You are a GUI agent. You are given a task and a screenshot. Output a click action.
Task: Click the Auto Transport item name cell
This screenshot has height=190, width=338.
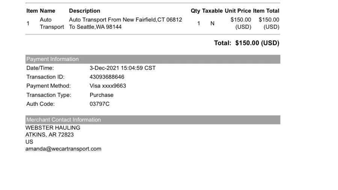click(52, 23)
